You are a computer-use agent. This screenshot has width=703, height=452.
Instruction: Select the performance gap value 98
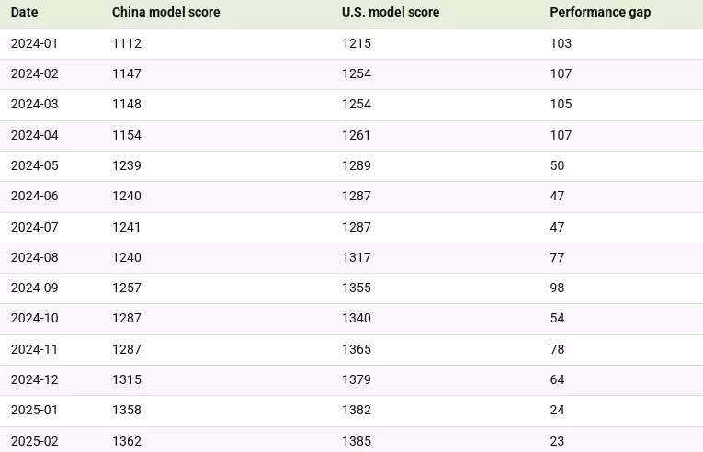pyautogui.click(x=557, y=288)
